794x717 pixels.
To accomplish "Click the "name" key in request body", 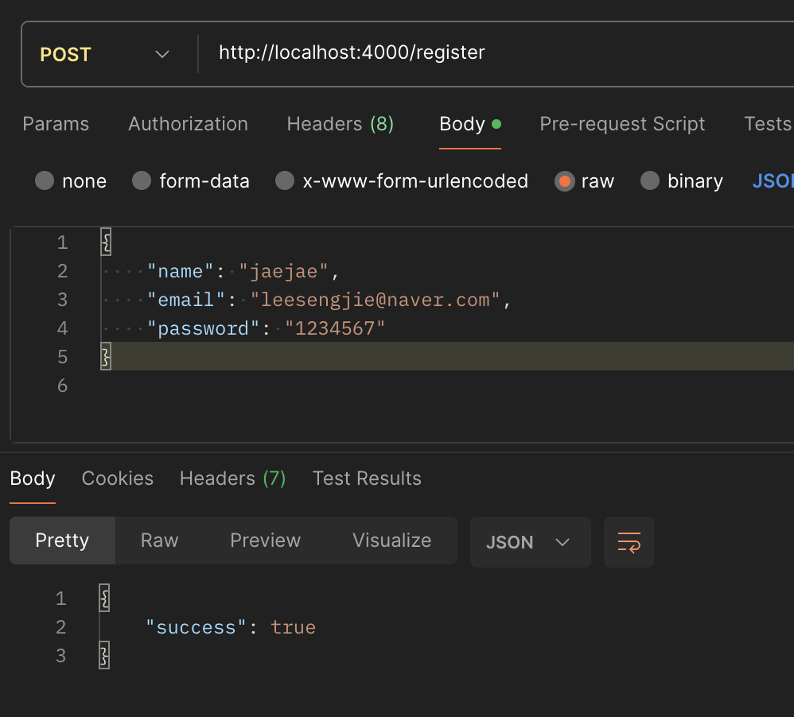I will point(181,271).
